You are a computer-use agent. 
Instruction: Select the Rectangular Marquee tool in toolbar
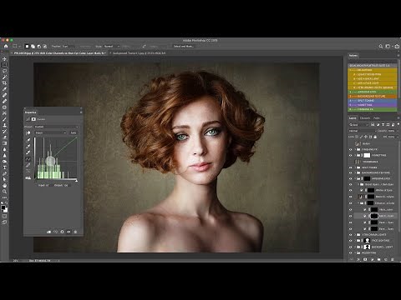4,65
